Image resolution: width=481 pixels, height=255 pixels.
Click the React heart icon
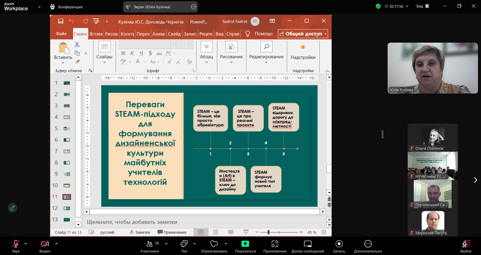[214, 244]
